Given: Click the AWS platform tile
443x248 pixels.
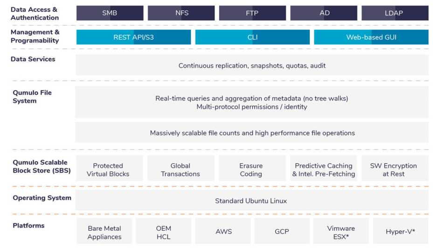Looking at the screenshot, I should (x=223, y=231).
